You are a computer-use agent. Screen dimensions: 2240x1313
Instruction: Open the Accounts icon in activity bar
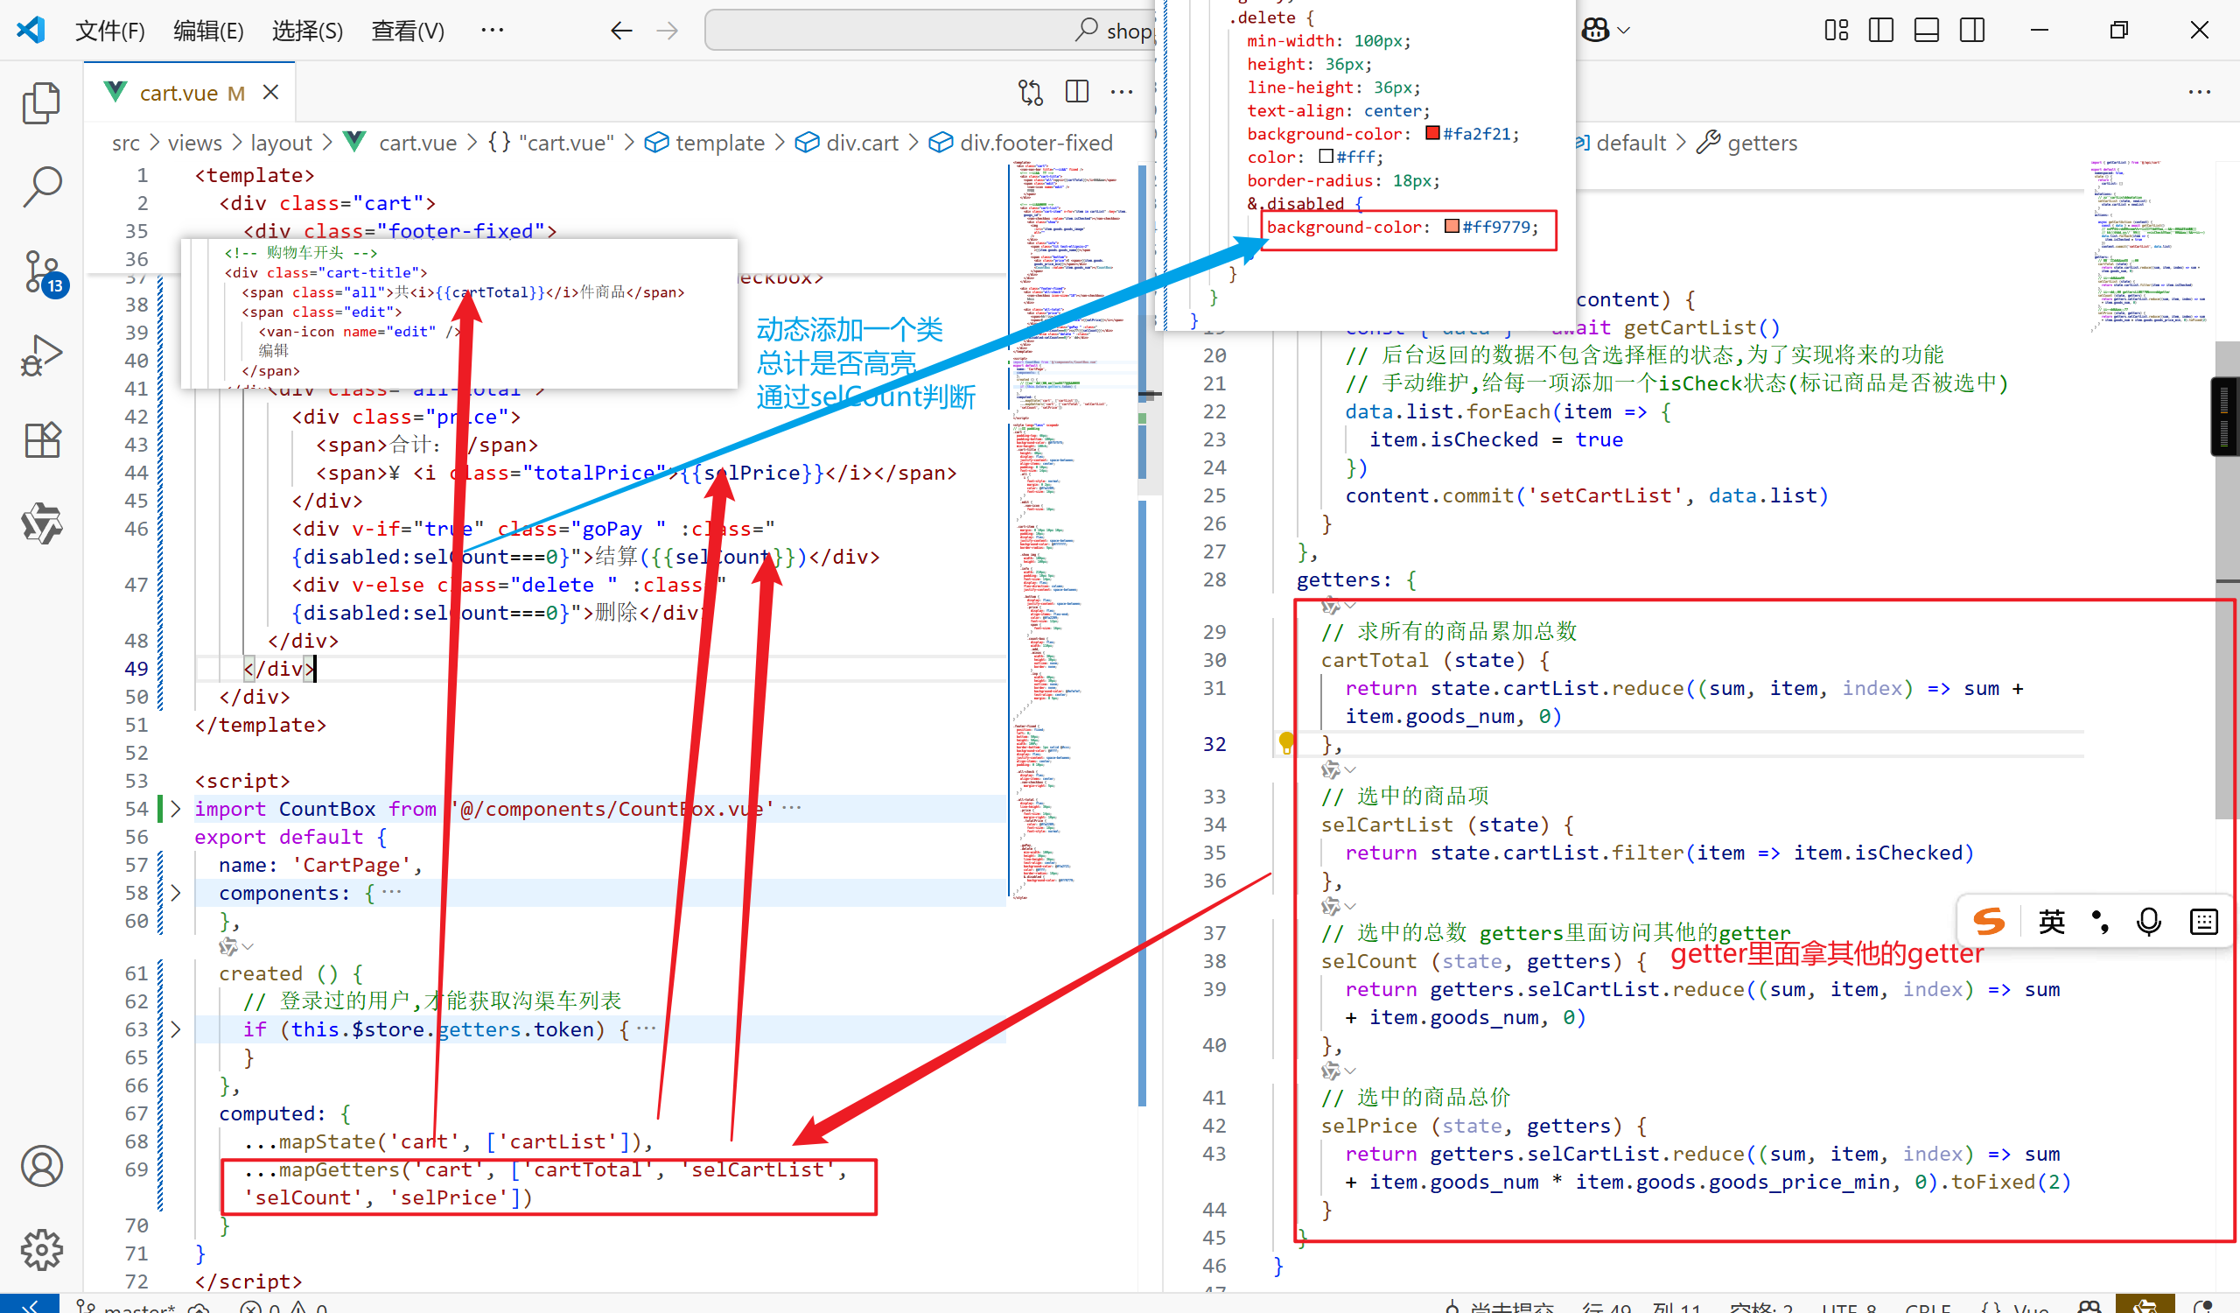tap(41, 1166)
